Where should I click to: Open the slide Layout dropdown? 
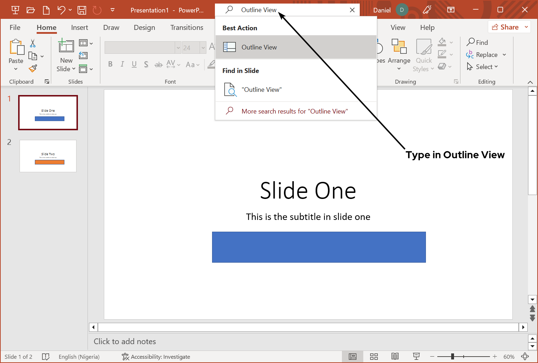coord(85,43)
